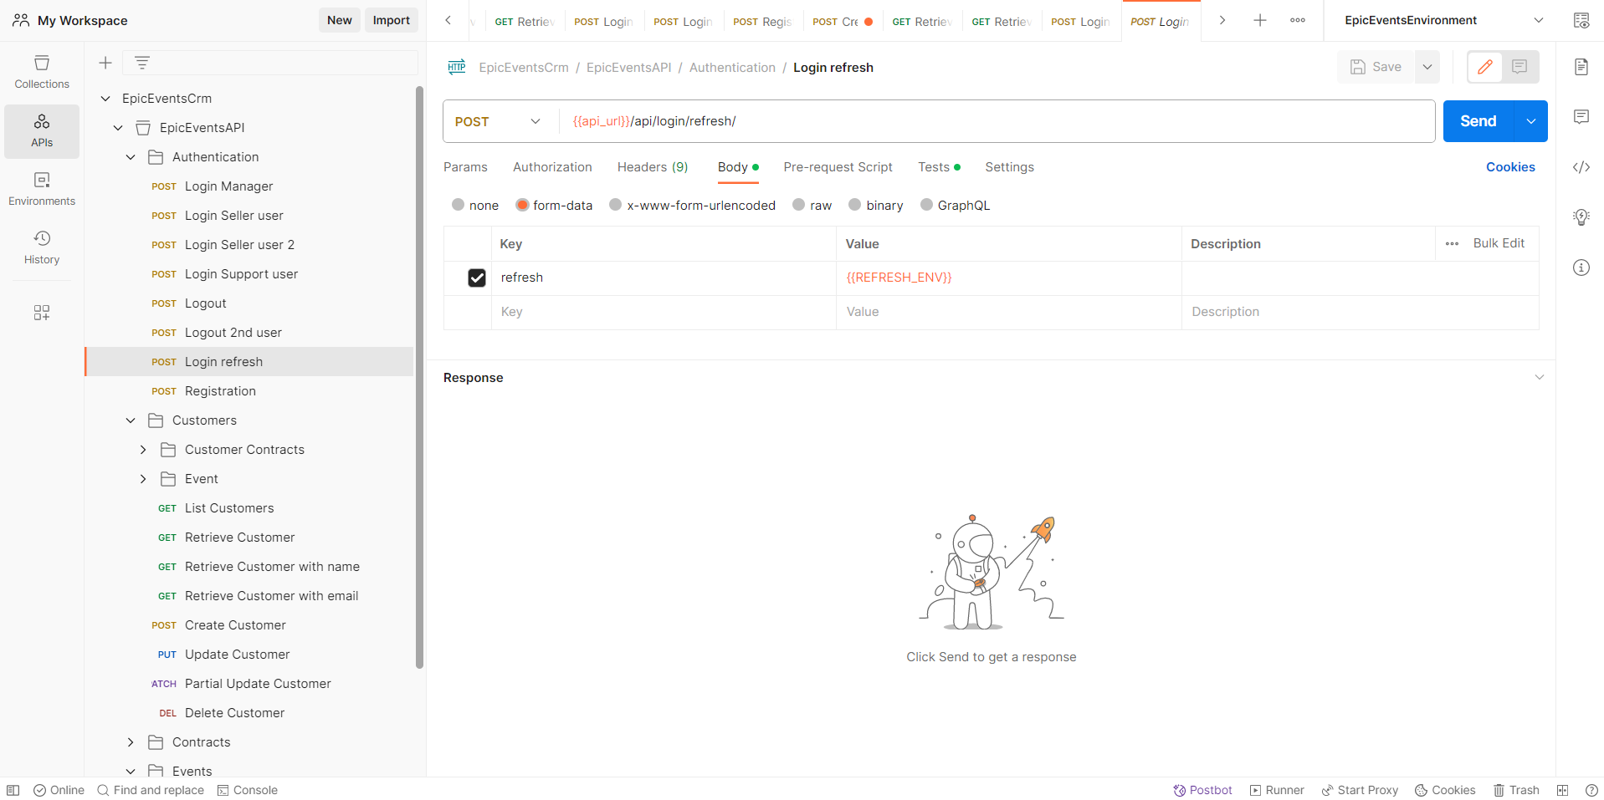Switch to the Tests tab

coord(939,167)
